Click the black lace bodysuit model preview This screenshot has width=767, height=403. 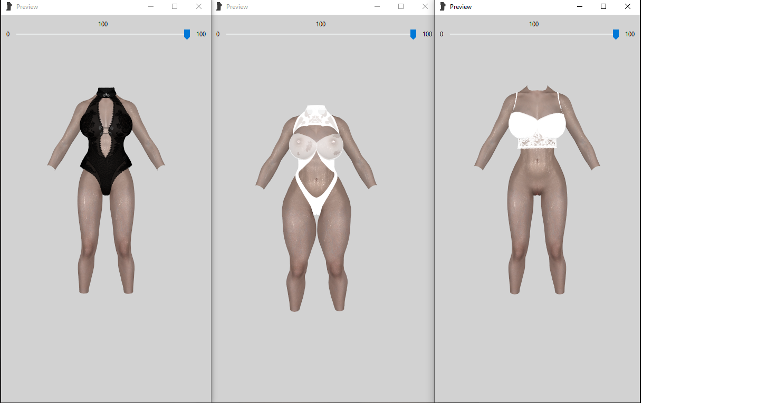pyautogui.click(x=106, y=190)
